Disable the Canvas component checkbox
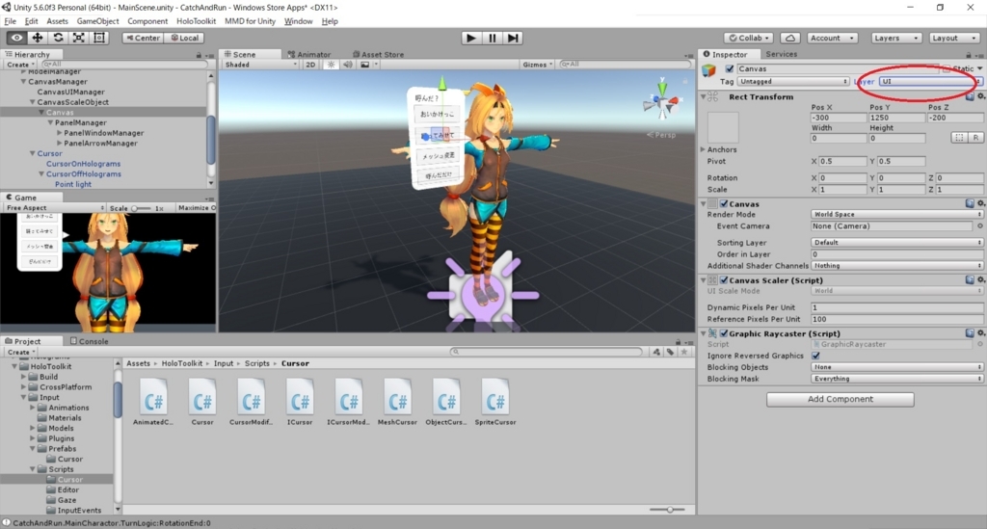 tap(724, 204)
